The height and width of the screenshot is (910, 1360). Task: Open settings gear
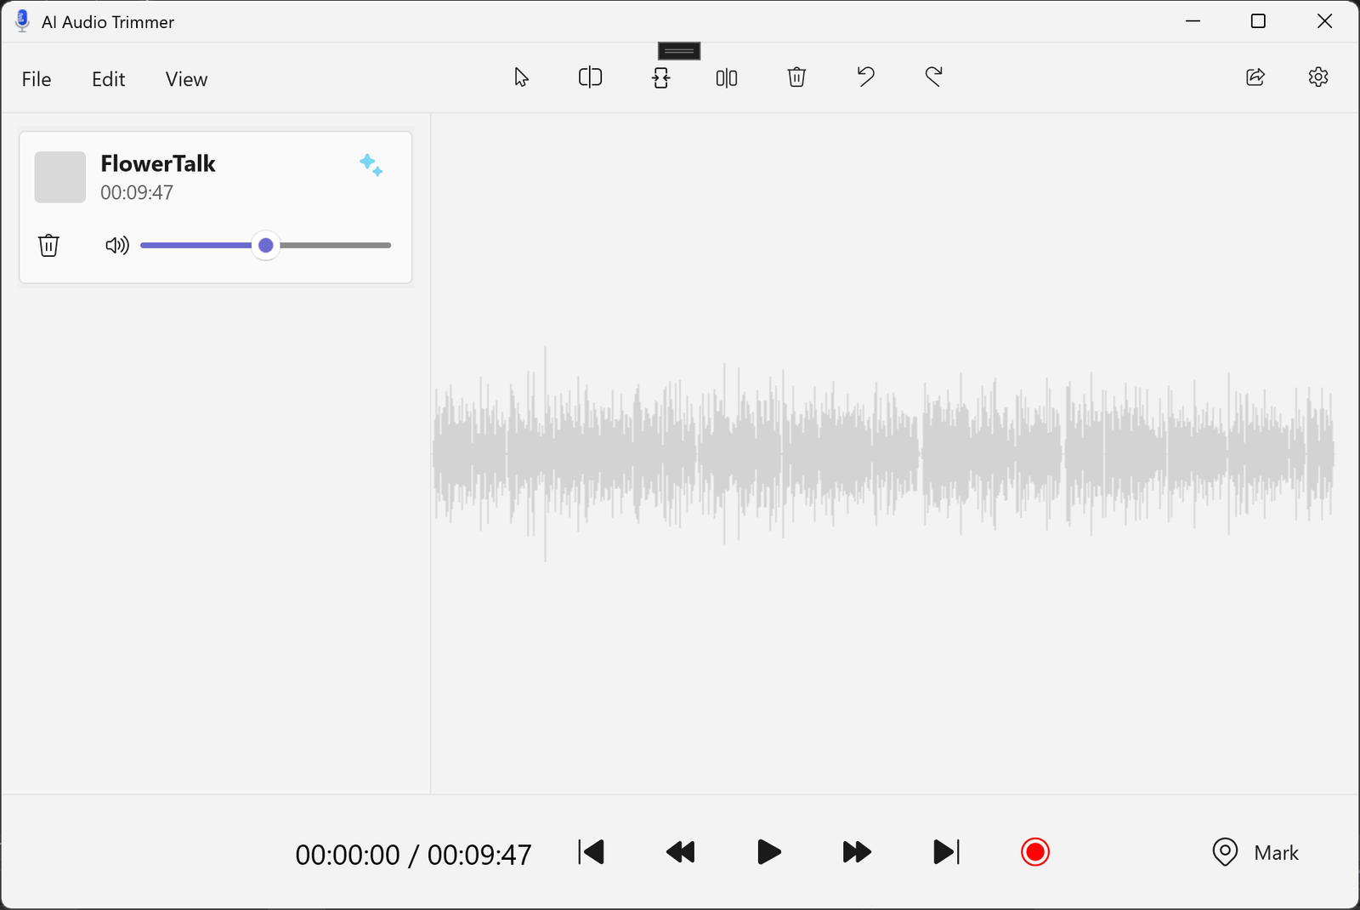pos(1318,77)
